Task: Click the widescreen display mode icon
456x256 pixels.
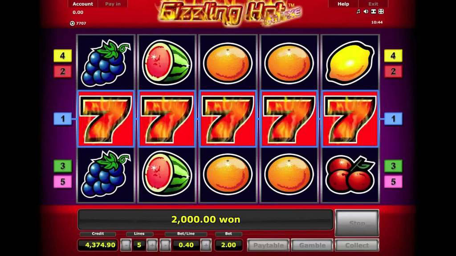Action: [374, 12]
